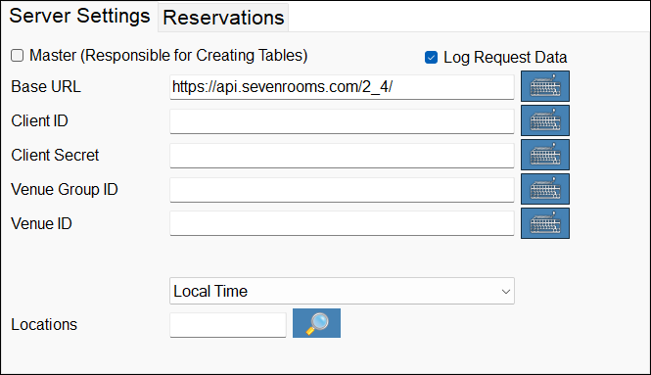Screen dimensions: 651x375
Task: Click the Local Time dropdown arrow
Action: click(506, 292)
